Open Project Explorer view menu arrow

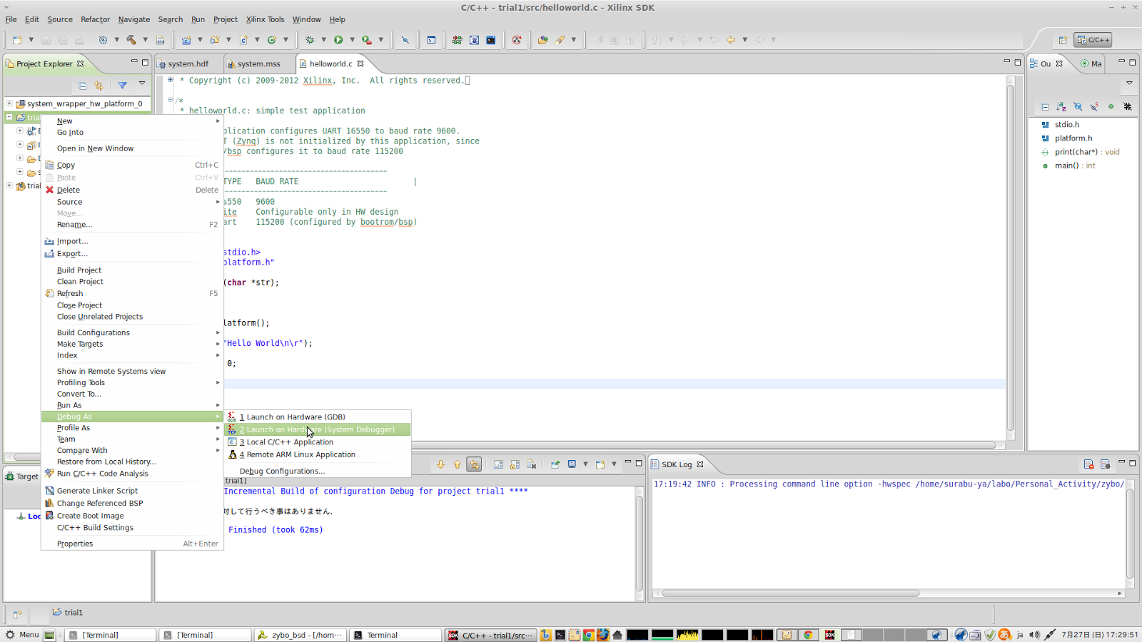(x=142, y=84)
